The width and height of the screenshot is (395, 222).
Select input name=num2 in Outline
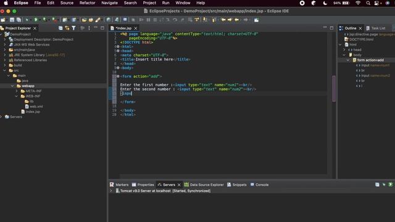pos(373,75)
